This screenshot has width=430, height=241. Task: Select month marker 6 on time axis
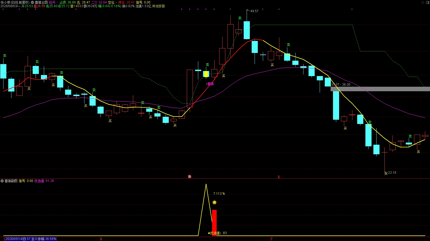point(101,239)
